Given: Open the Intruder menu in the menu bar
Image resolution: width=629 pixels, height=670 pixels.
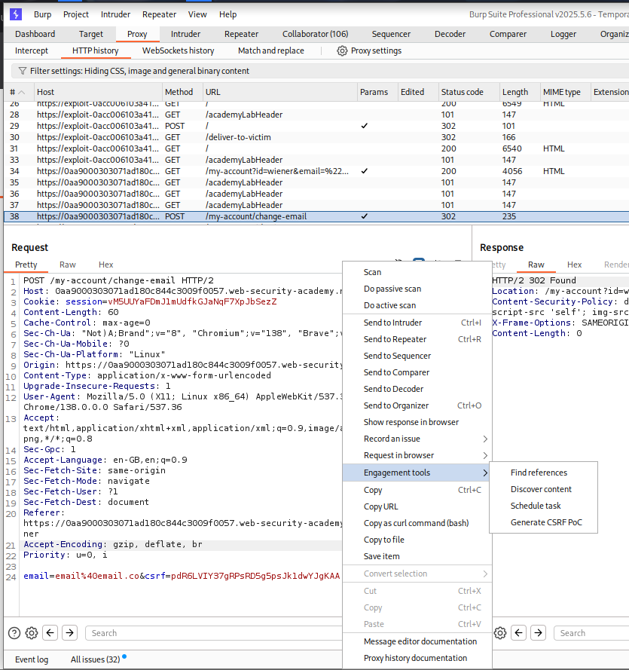Looking at the screenshot, I should (115, 14).
